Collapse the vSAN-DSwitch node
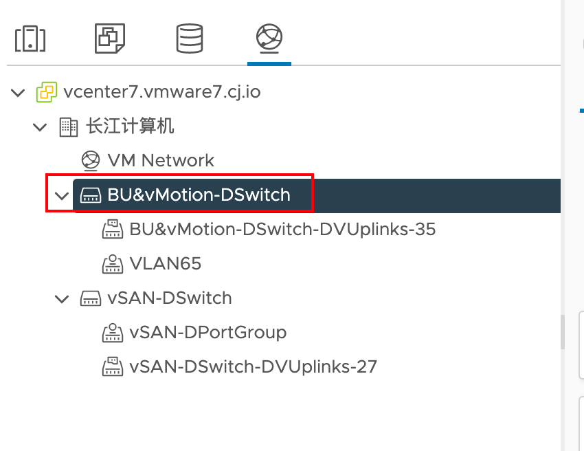 (x=62, y=299)
